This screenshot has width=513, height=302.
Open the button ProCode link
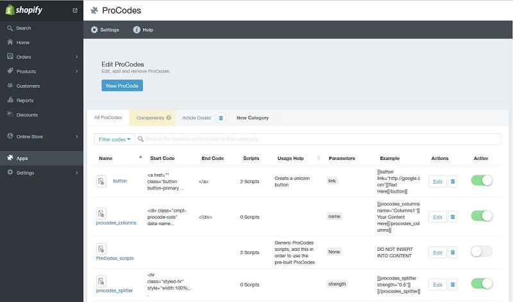[120, 180]
